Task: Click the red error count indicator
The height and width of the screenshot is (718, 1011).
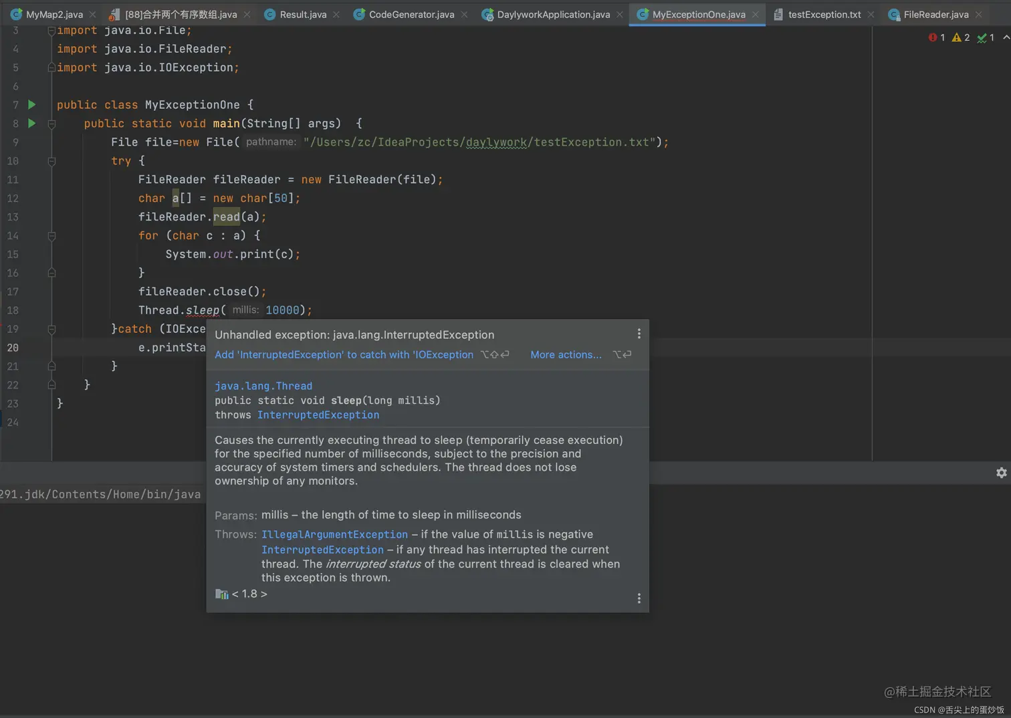Action: pos(937,37)
